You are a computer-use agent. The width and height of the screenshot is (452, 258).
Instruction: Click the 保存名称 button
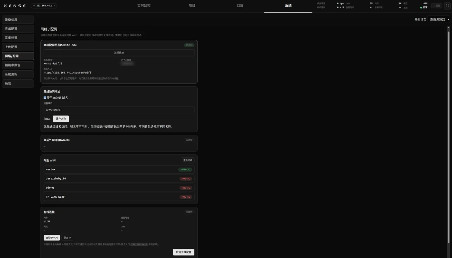click(x=61, y=119)
